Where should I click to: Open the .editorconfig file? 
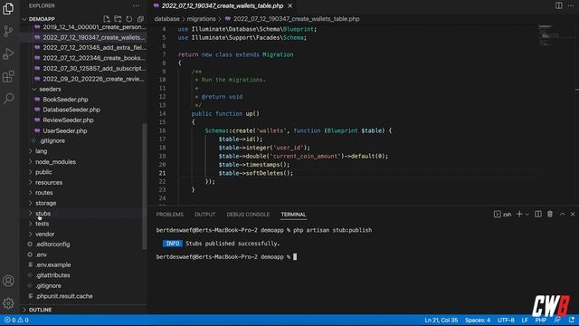coord(52,244)
